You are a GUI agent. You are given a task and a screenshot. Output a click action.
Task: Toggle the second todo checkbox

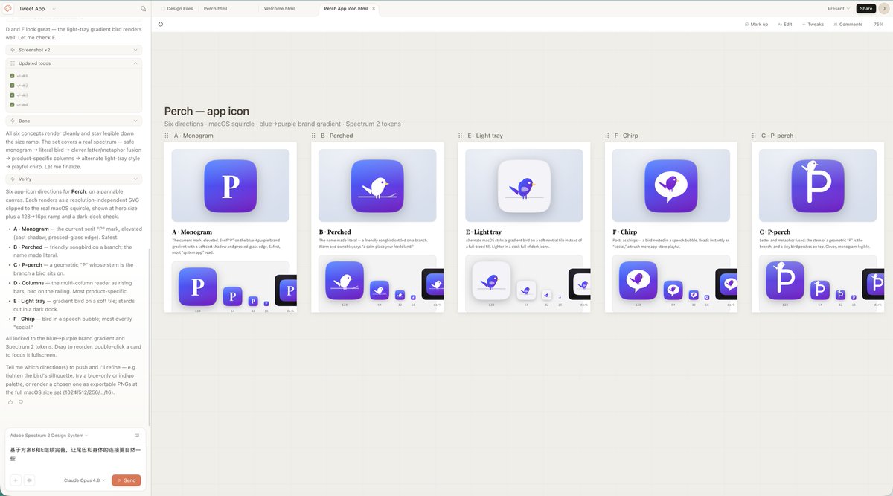(12, 86)
